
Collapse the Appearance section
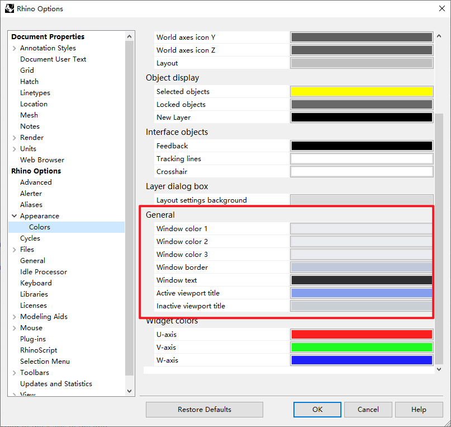13,215
